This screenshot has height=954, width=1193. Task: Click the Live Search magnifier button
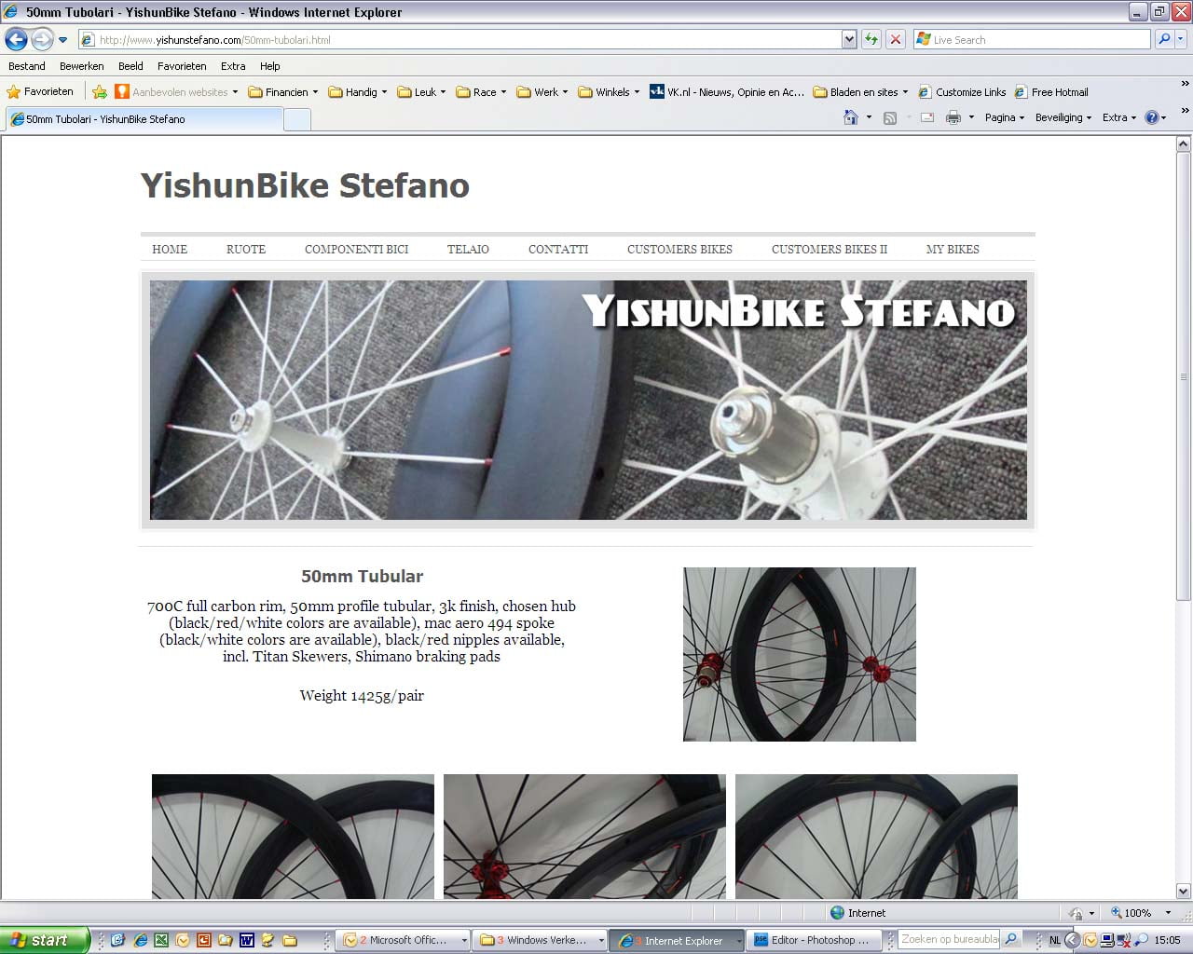(1163, 39)
